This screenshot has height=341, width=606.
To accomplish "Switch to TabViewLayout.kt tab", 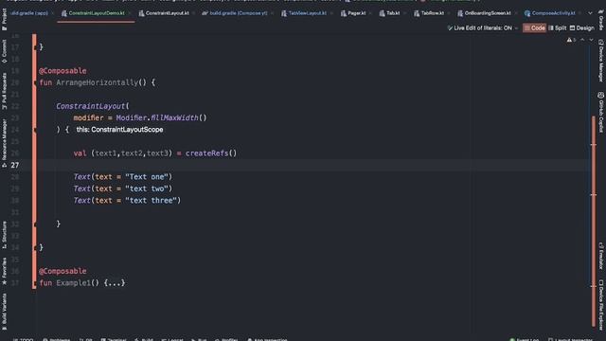I will (304, 13).
